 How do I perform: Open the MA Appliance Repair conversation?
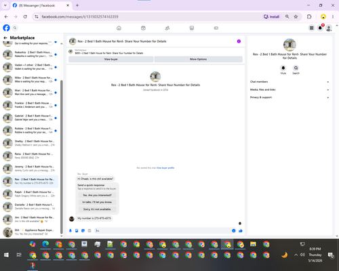[x=30, y=232]
